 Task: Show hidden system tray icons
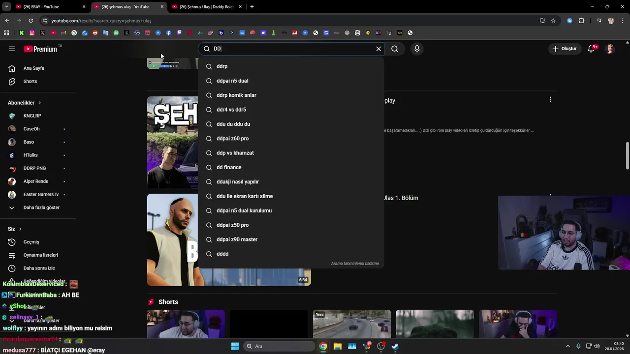(567, 346)
